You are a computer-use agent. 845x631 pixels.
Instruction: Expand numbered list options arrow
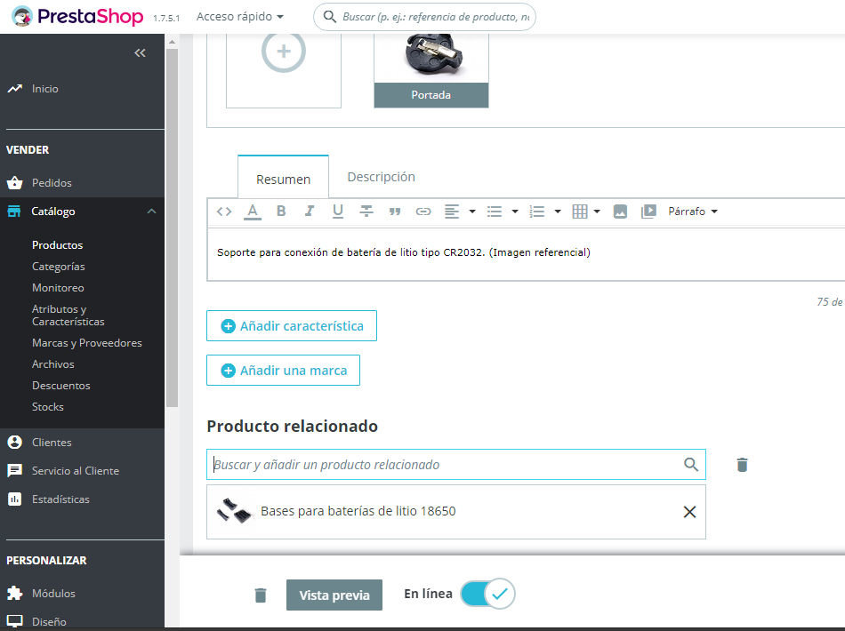[558, 212]
